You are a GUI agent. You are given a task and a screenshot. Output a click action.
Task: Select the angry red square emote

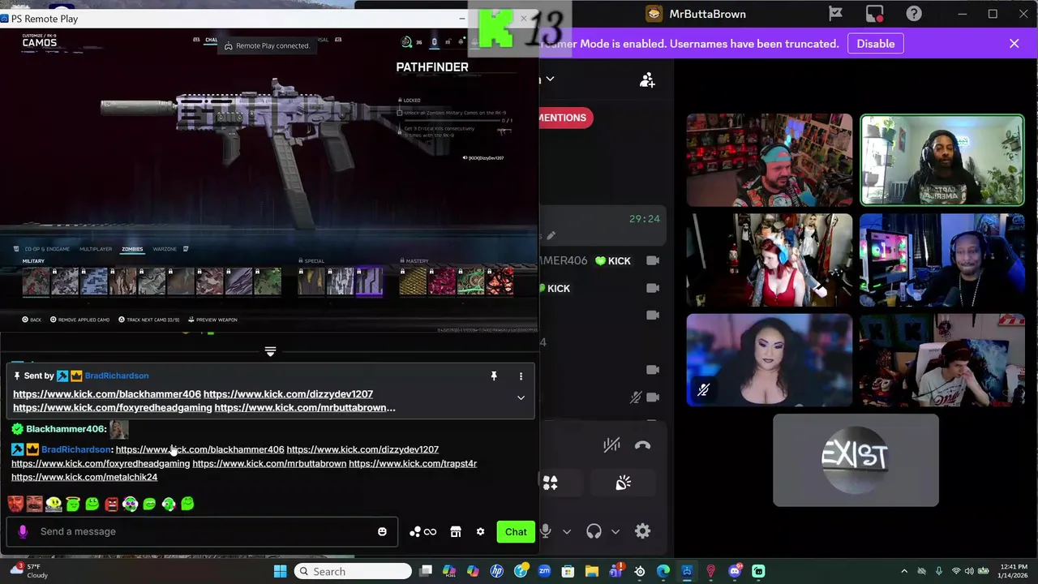111,504
